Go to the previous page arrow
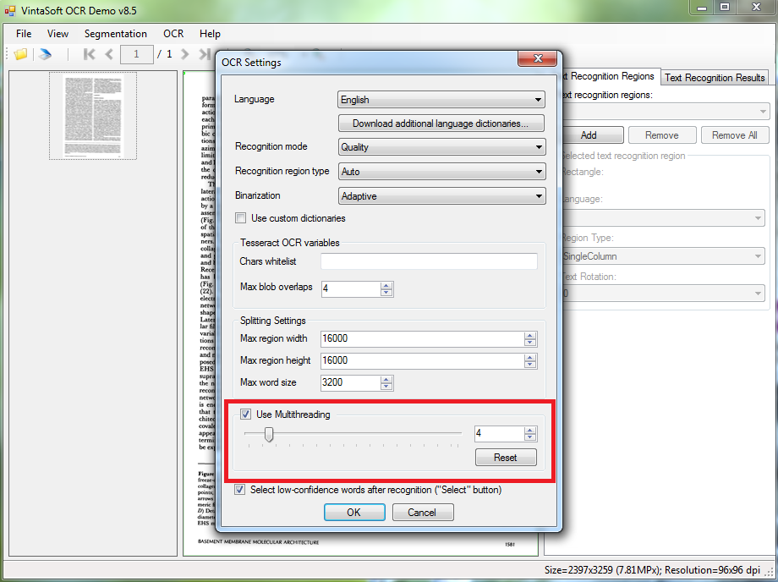778x582 pixels. (109, 54)
